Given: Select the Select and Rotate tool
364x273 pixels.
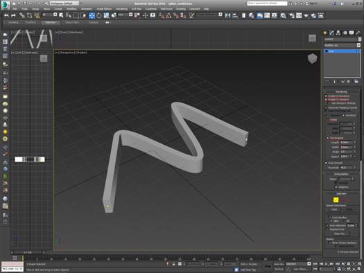Looking at the screenshot, I should (x=99, y=15).
